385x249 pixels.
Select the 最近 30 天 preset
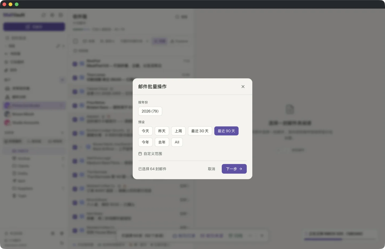click(200, 131)
